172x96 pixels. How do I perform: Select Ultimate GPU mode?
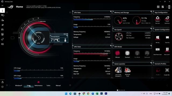(x=117, y=54)
